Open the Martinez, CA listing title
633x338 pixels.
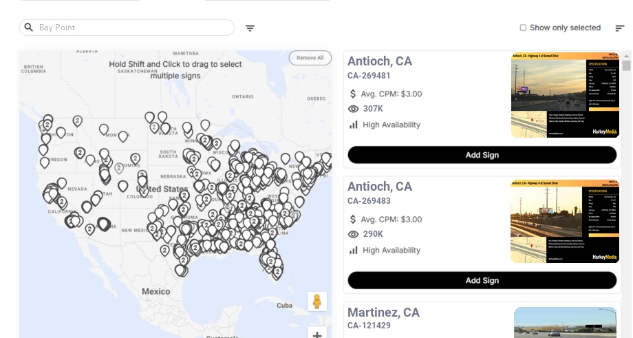(383, 313)
